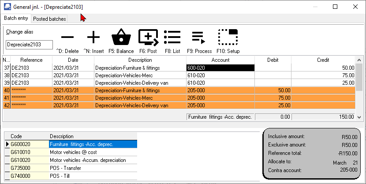The width and height of the screenshot is (366, 184).
Task: Click credit amount 75.00 in row 38
Action: coord(323,75)
